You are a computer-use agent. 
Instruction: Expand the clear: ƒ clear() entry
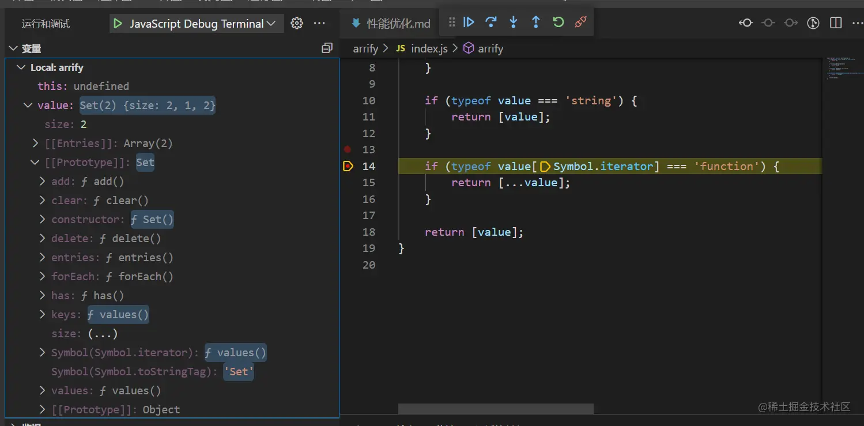point(43,201)
